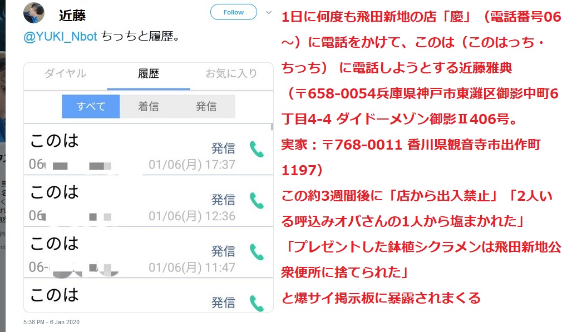Open the first このは call log entry
562x332 pixels.
[111, 150]
